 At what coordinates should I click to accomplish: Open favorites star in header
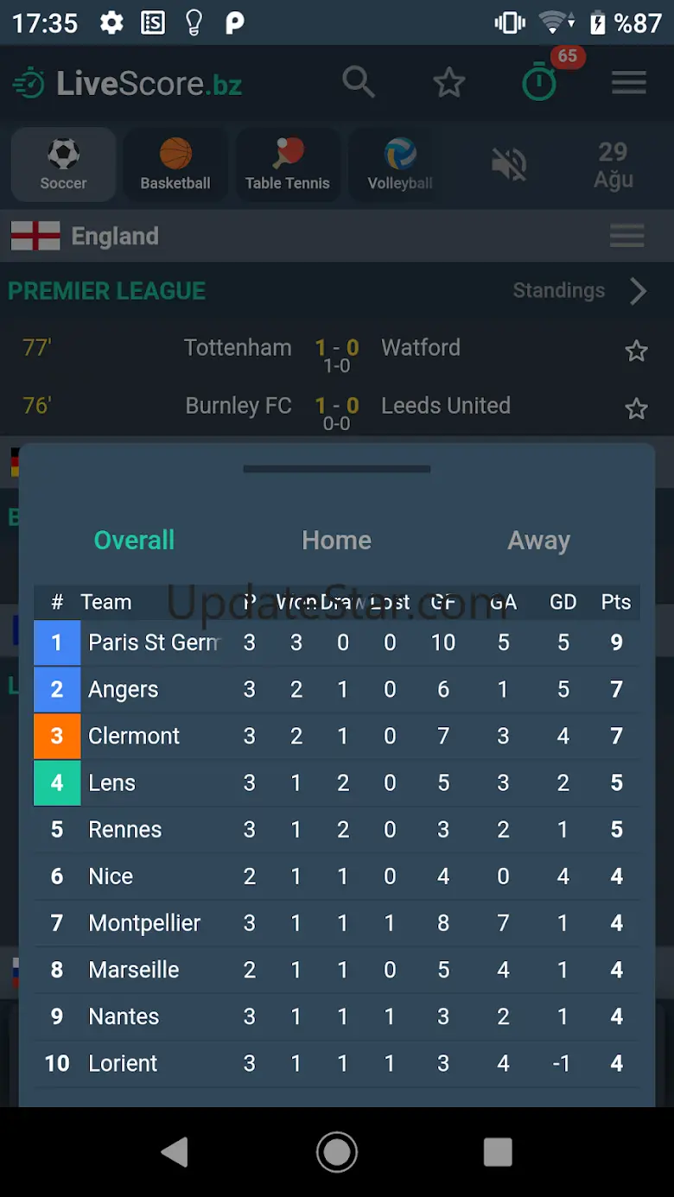click(449, 83)
